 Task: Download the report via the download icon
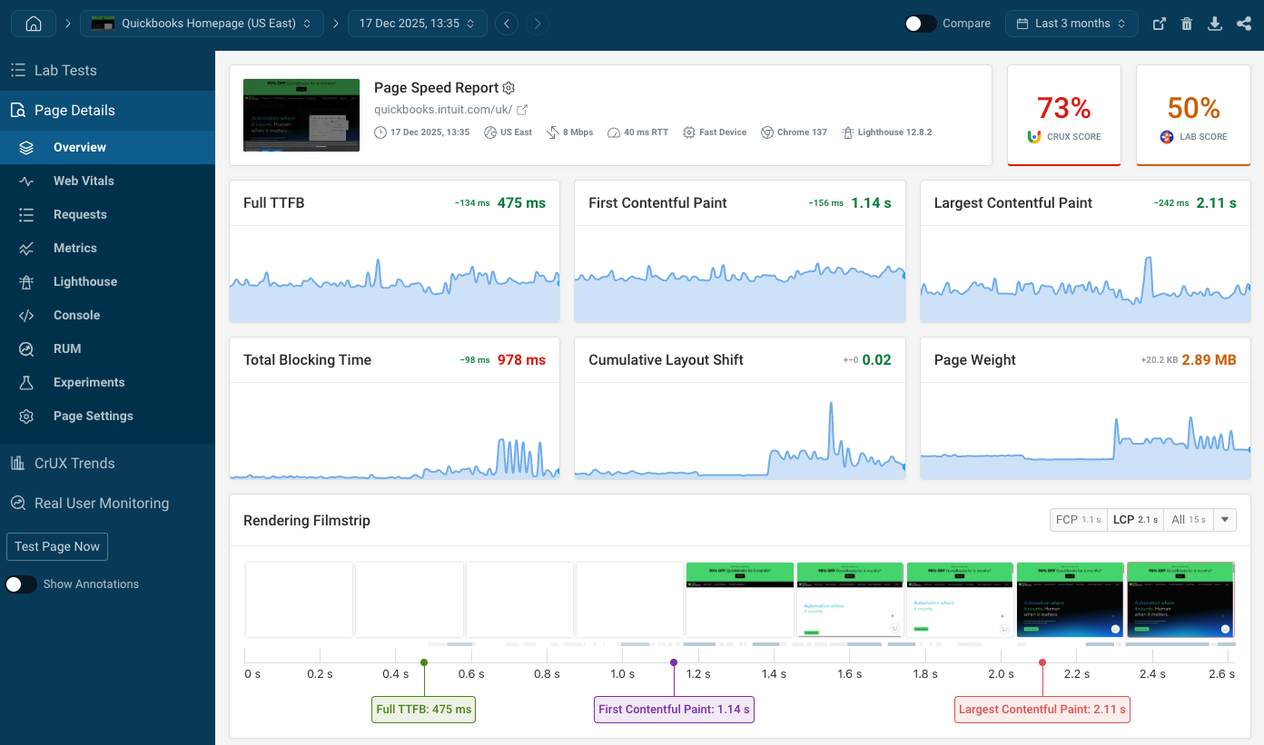1215,23
